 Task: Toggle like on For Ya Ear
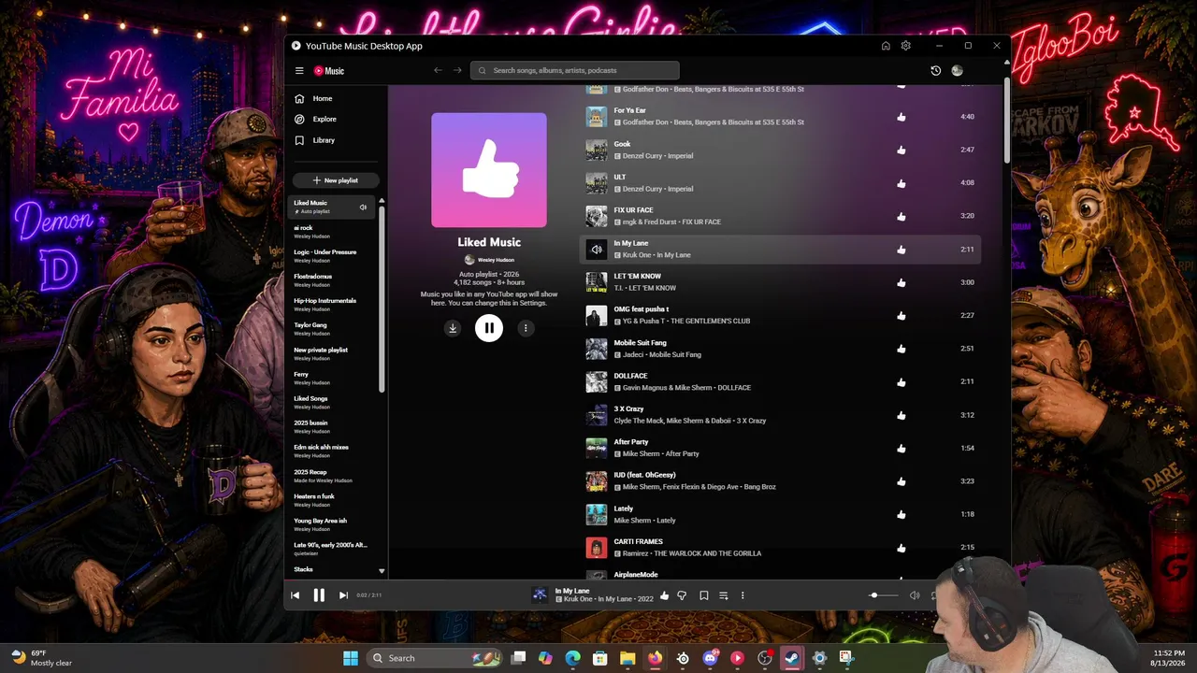[901, 117]
